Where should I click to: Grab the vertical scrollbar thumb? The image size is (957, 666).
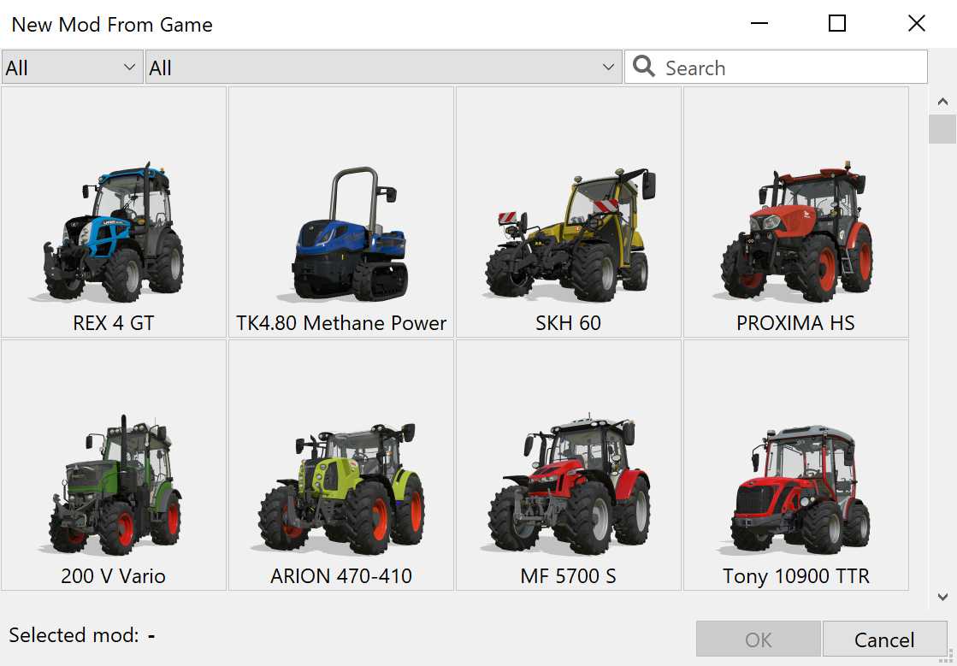point(942,129)
